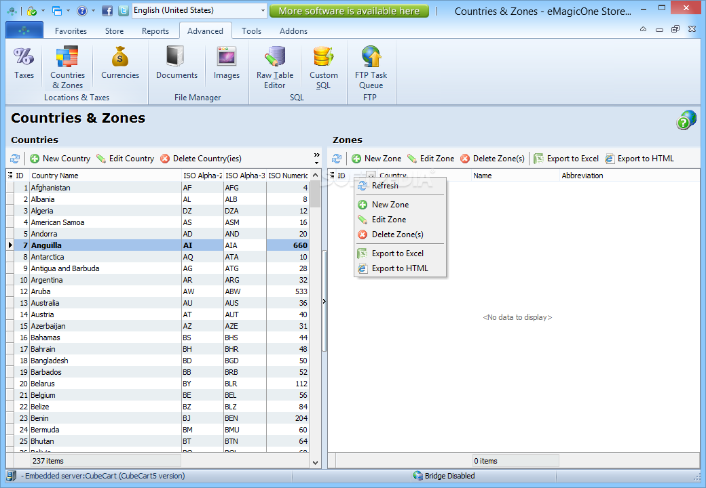Refresh the Countries list
Screen dimensions: 706x488
pyautogui.click(x=15, y=159)
